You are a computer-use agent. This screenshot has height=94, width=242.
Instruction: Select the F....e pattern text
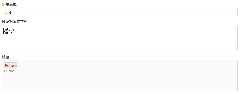(x=7, y=13)
